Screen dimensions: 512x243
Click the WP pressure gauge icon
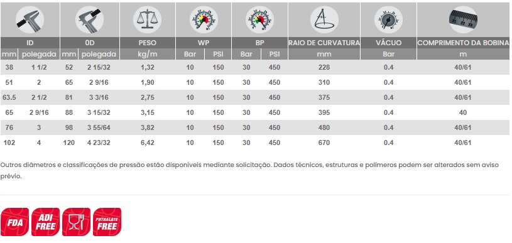coord(204,19)
